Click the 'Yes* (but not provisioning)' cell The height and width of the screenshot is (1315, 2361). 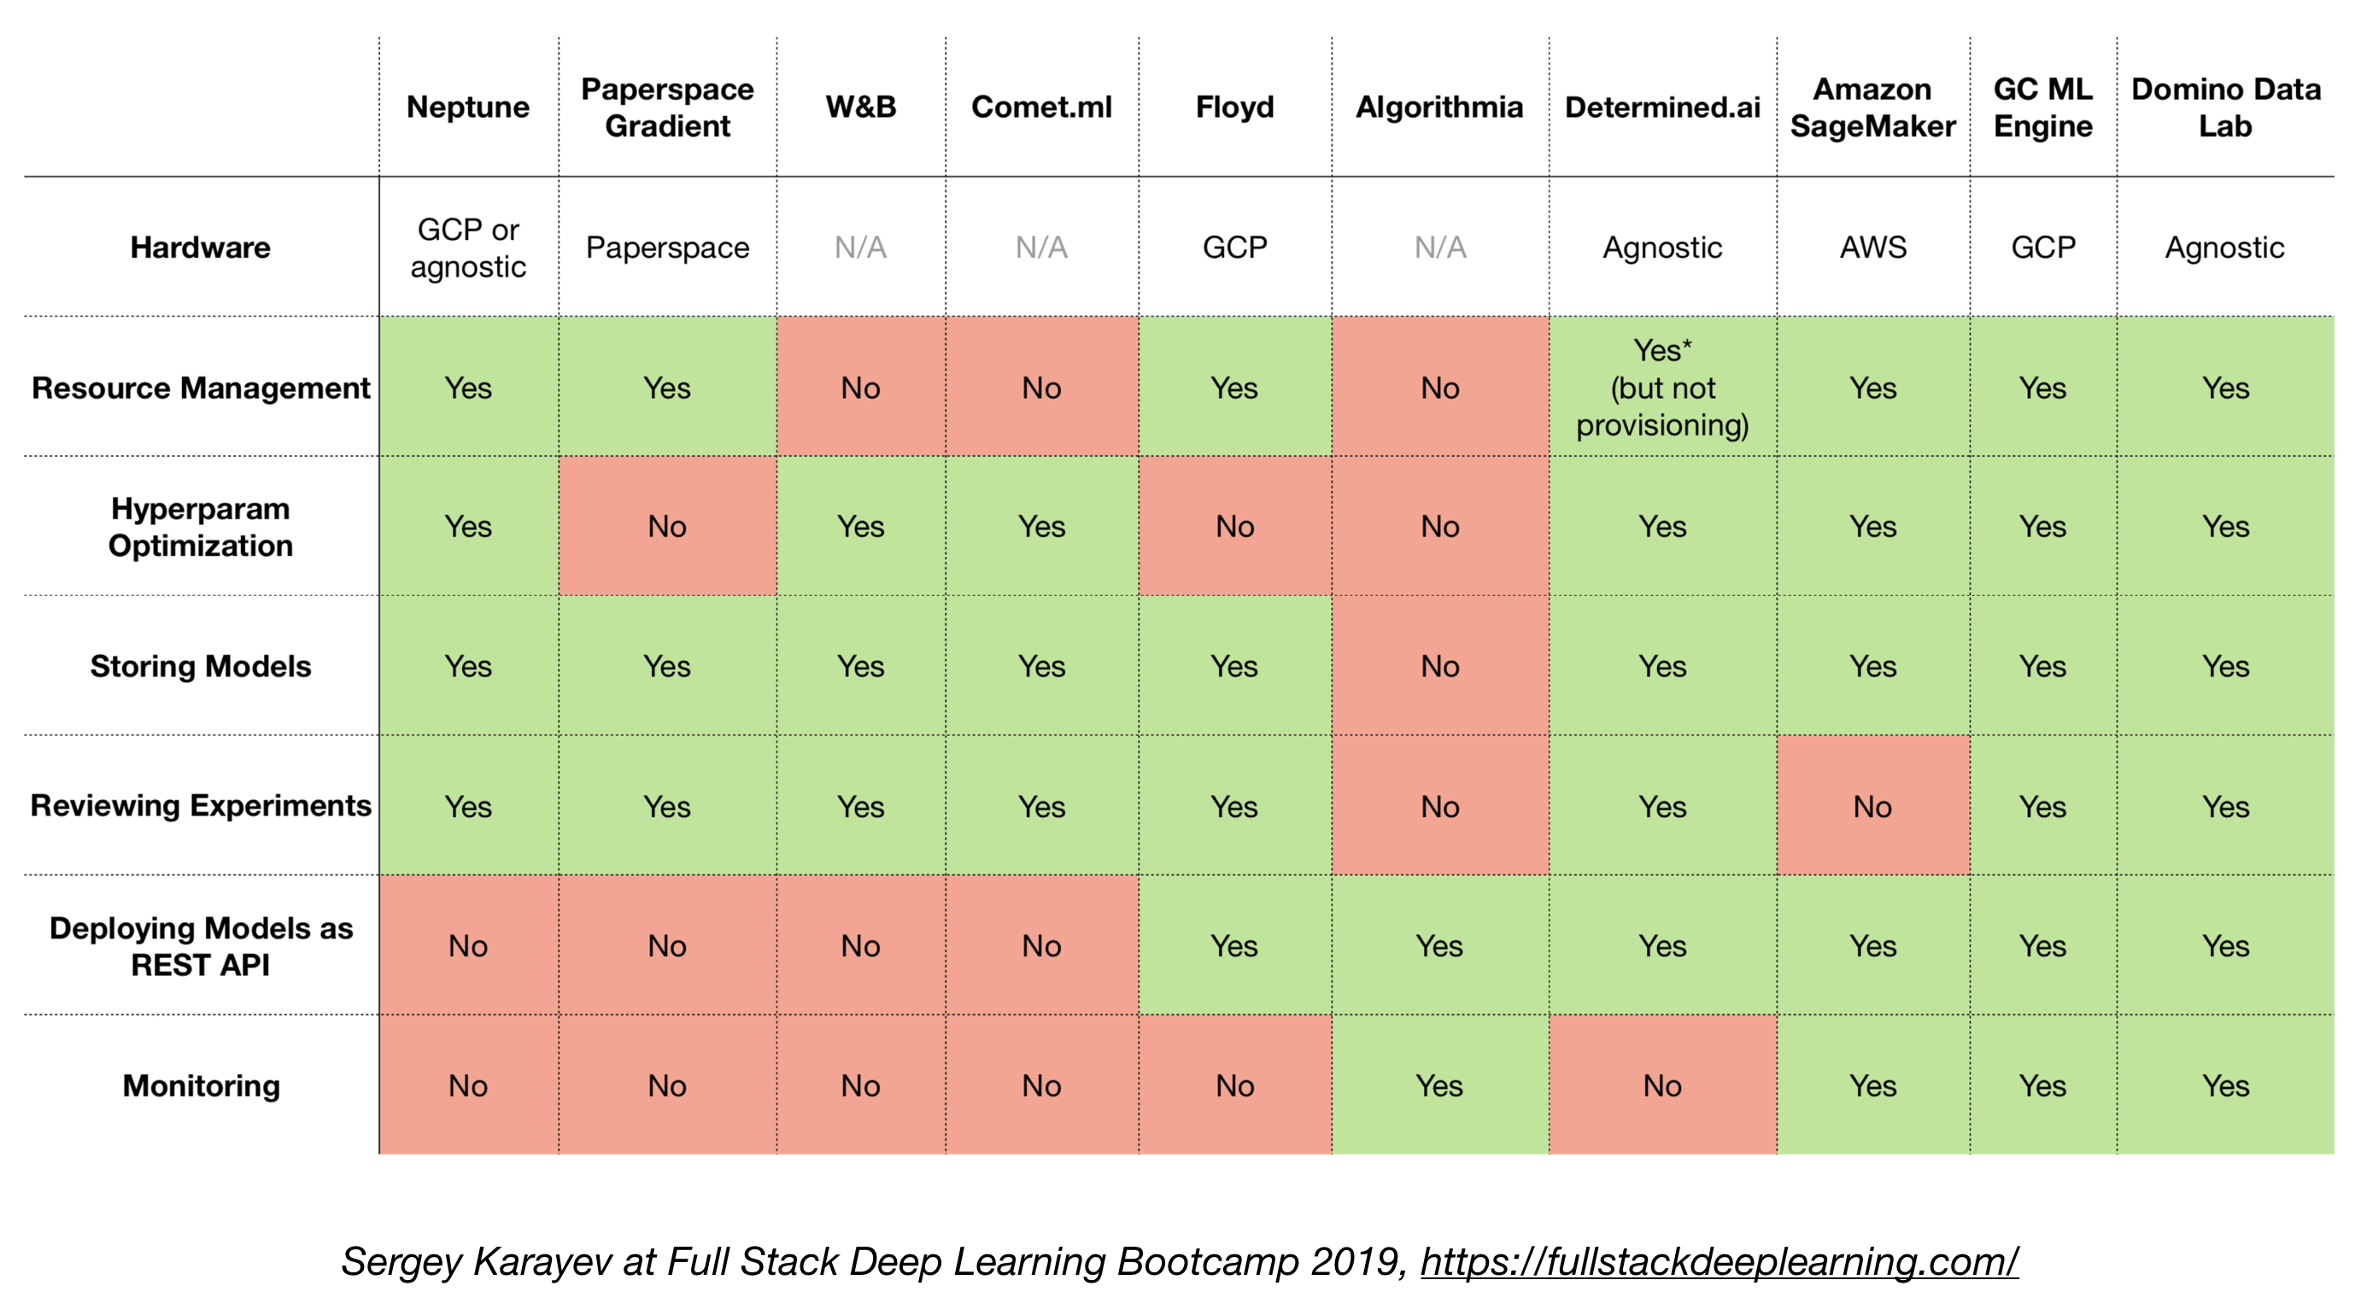tap(1661, 388)
